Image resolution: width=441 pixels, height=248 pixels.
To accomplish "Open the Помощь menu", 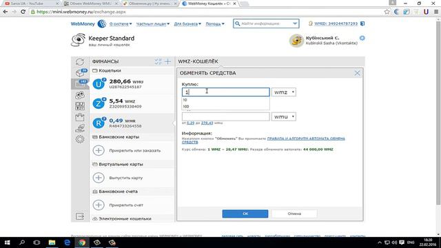I will (215, 24).
